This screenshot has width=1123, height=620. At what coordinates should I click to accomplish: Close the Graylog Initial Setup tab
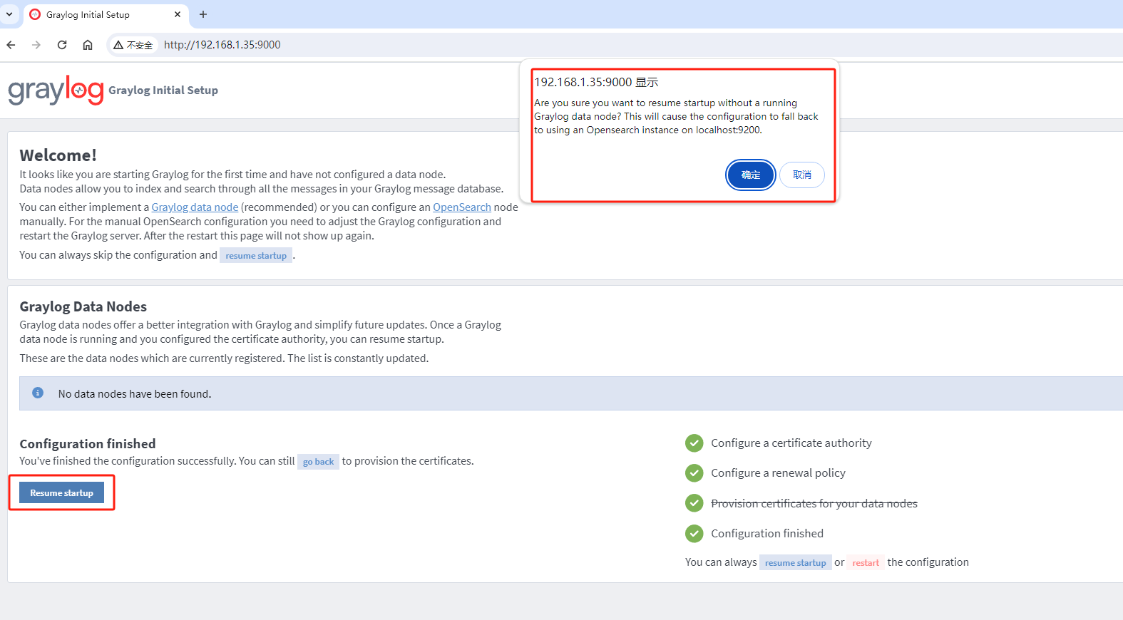click(178, 14)
